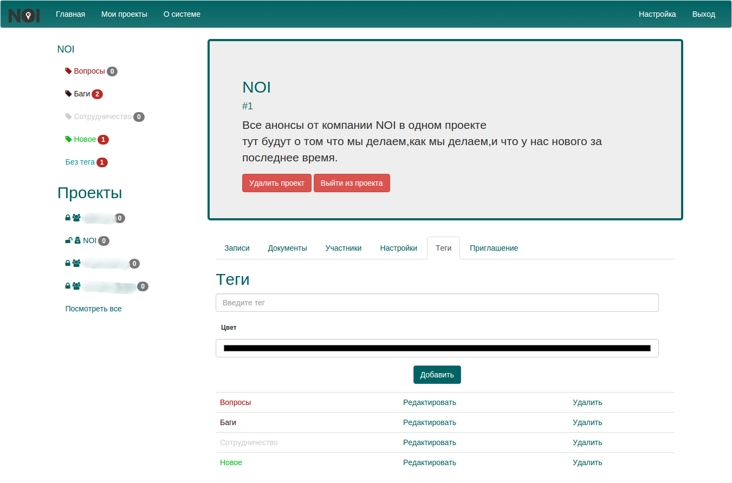This screenshot has height=483, width=732.
Task: Click the Посмотреть все link
Action: (x=93, y=309)
